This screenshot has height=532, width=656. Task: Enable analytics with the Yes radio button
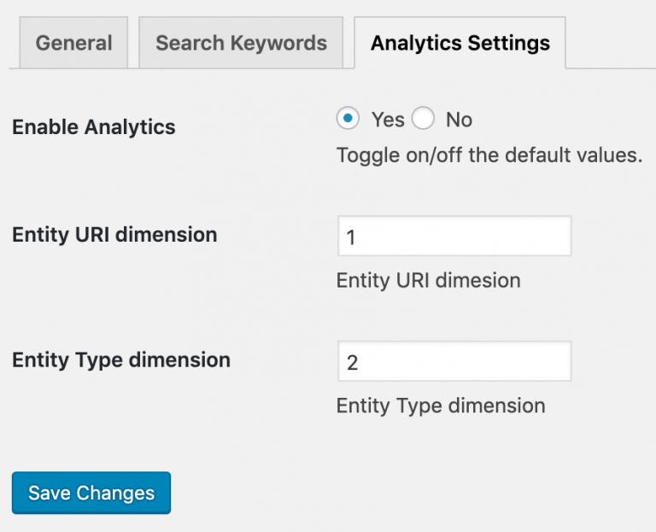coord(348,119)
